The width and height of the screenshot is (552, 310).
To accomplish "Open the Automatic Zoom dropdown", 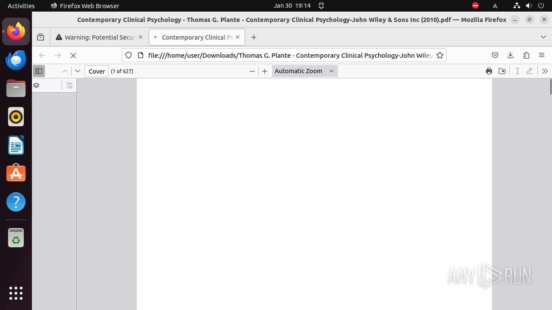I will pyautogui.click(x=305, y=71).
